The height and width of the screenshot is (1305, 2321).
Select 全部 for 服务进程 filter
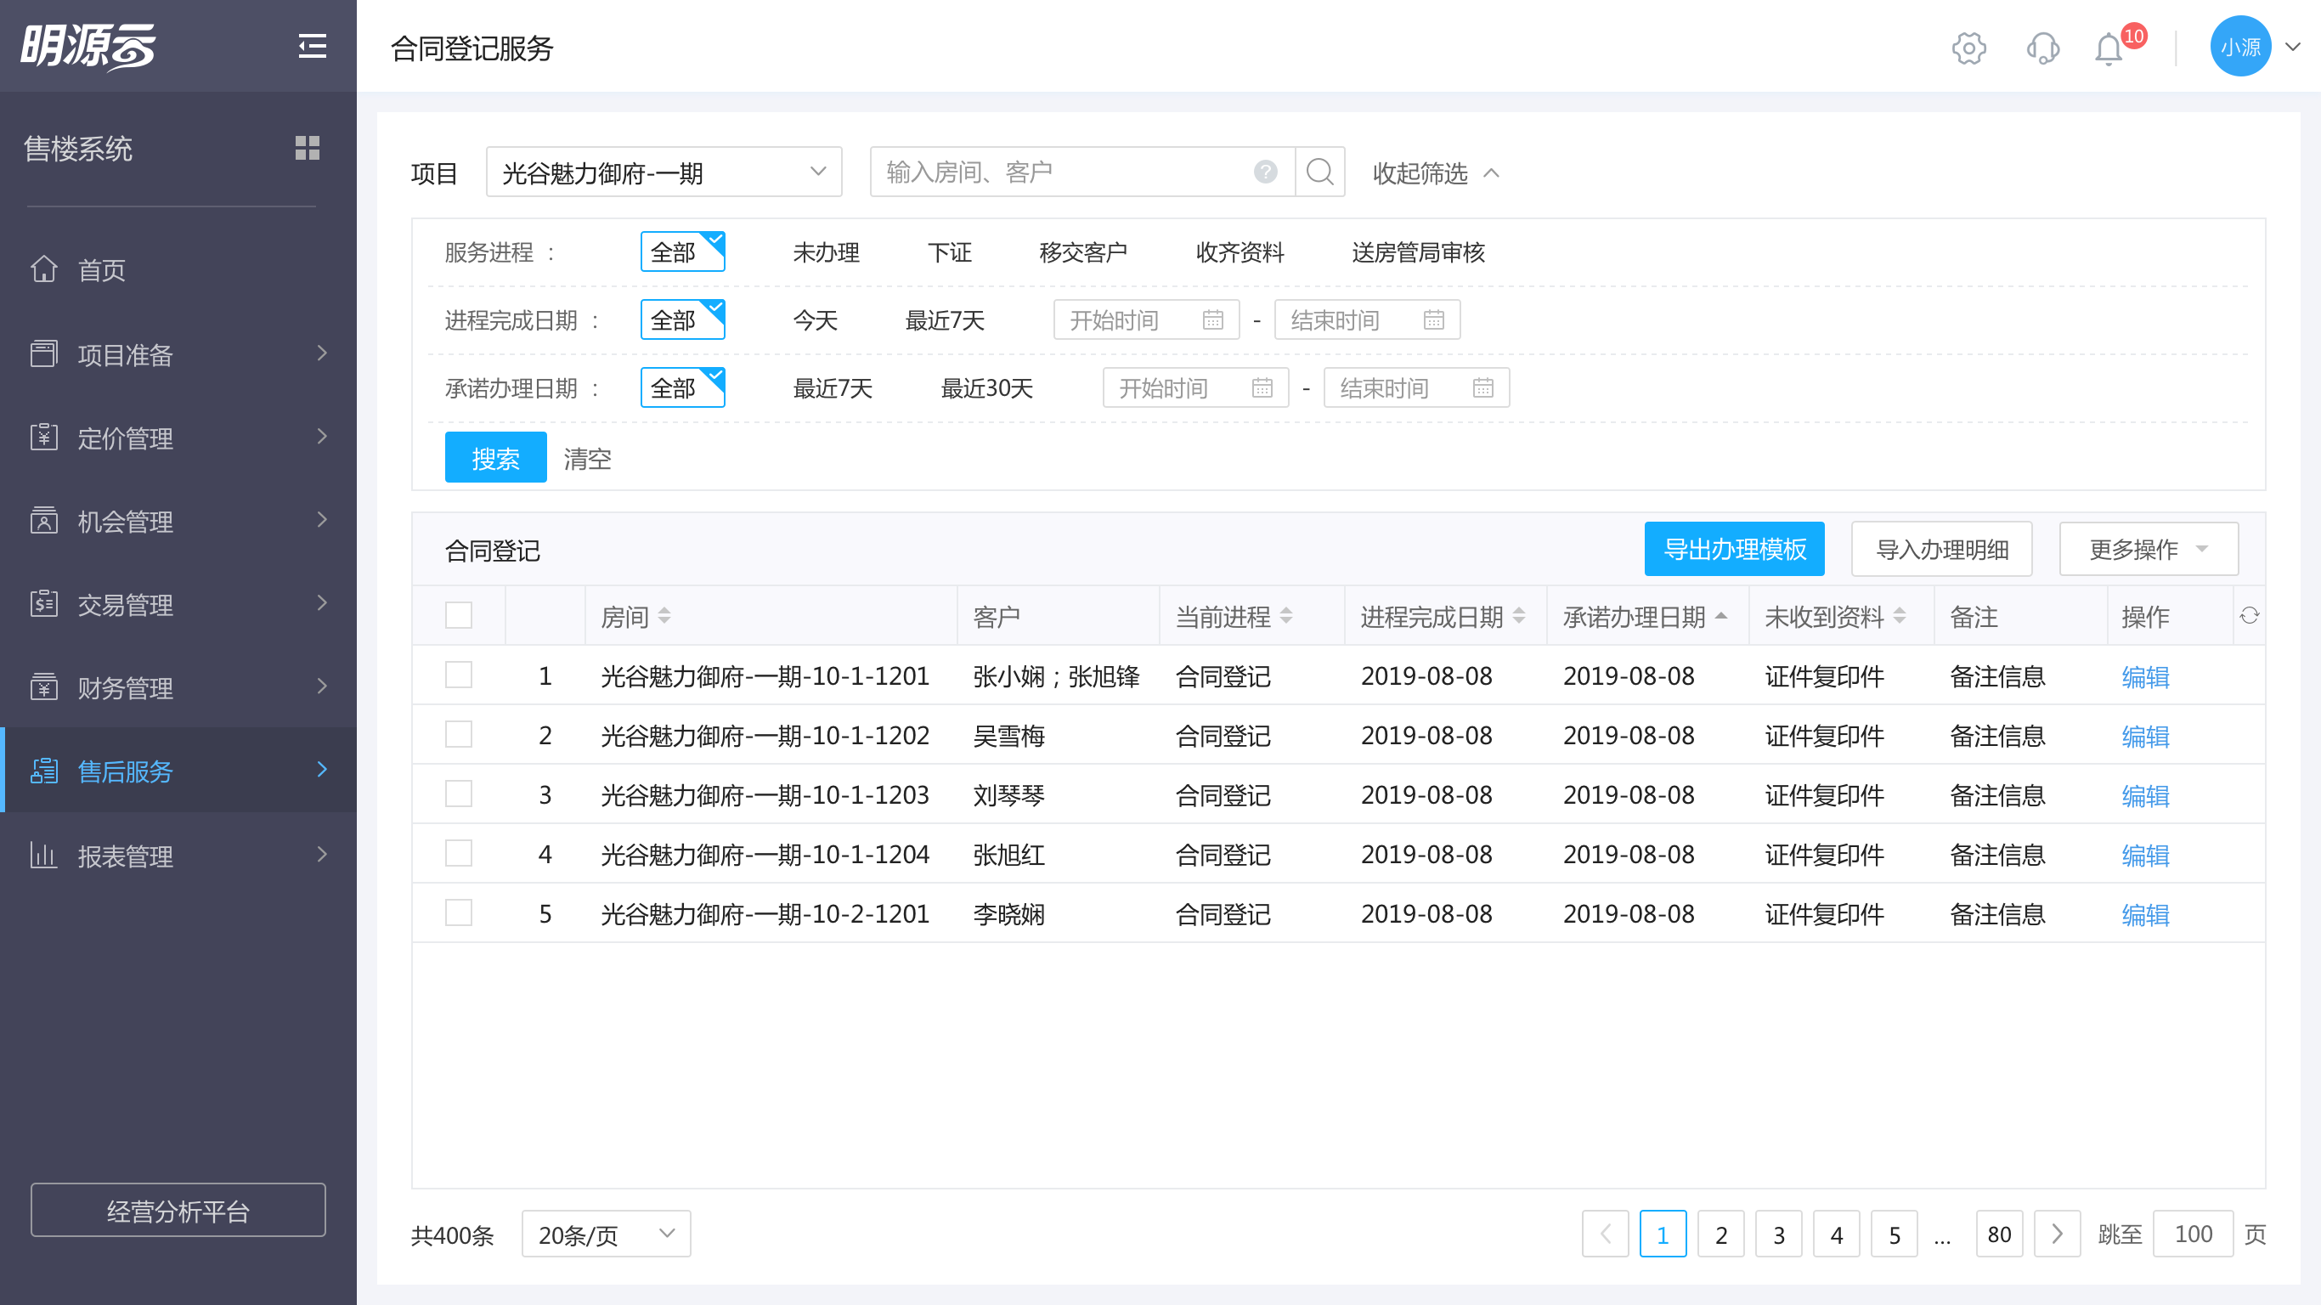682,251
